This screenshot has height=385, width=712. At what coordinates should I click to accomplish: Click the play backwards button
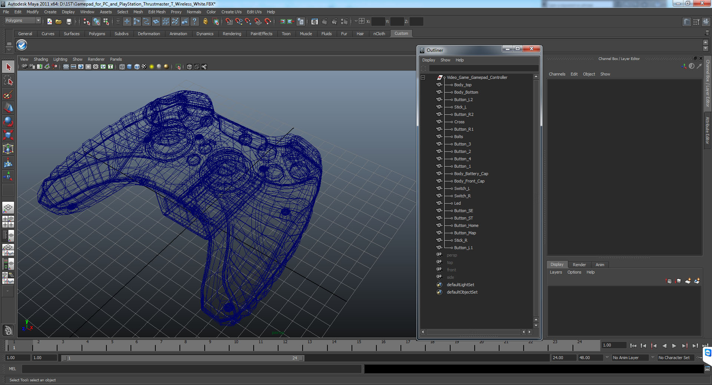coord(664,346)
